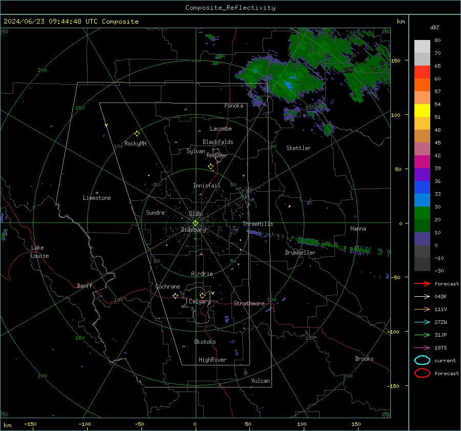Click the Composite_Reflectivity title text
The image size is (461, 431).
coord(230,8)
